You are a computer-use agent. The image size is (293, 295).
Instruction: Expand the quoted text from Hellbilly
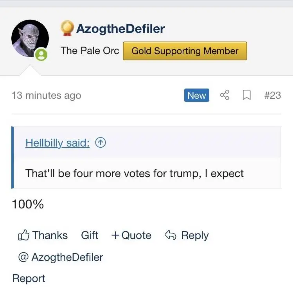tap(135, 173)
